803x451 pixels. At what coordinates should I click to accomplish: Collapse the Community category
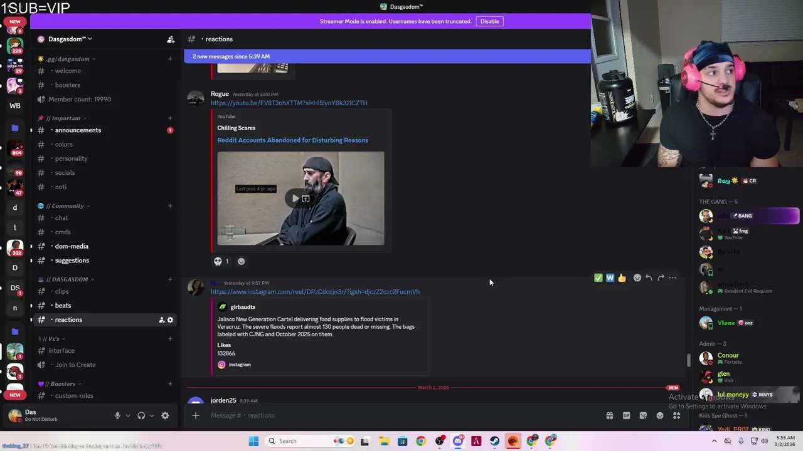coord(63,206)
